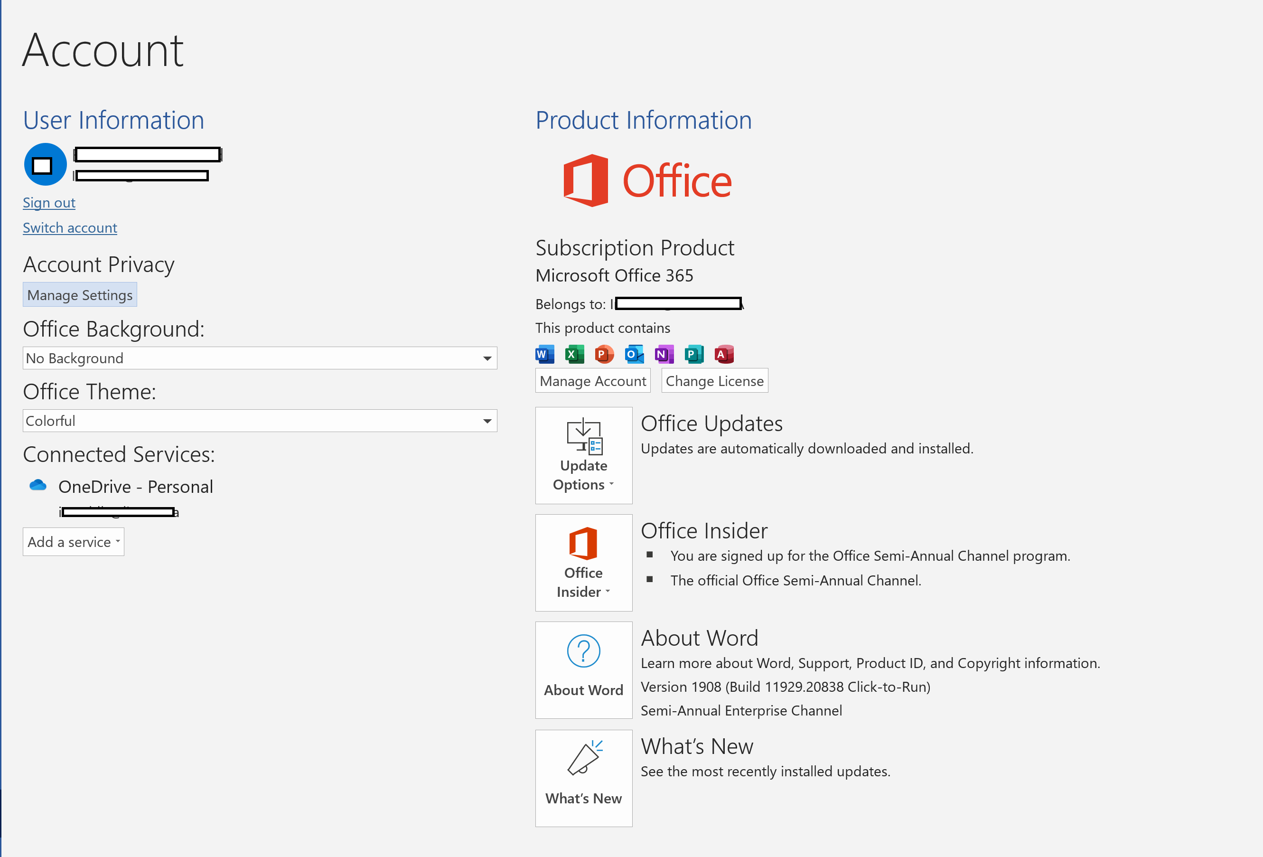Click the Outlook app icon

pyautogui.click(x=634, y=354)
